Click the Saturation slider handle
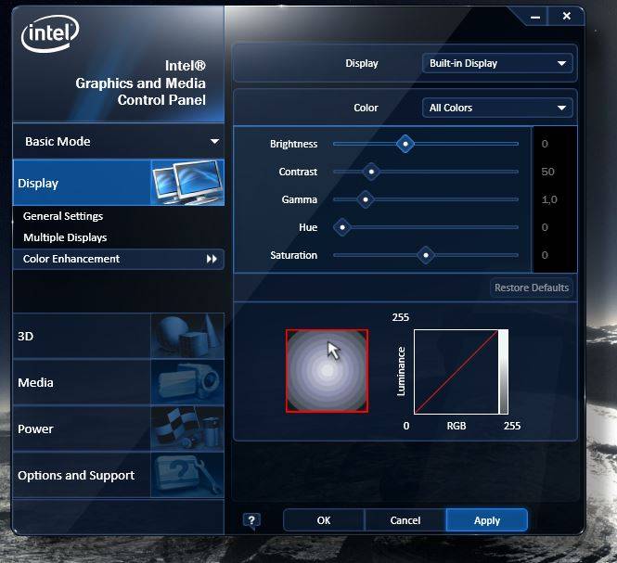 pyautogui.click(x=426, y=255)
